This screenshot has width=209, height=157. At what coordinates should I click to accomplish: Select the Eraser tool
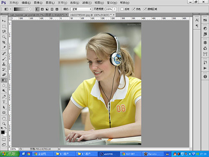(x=4, y=75)
